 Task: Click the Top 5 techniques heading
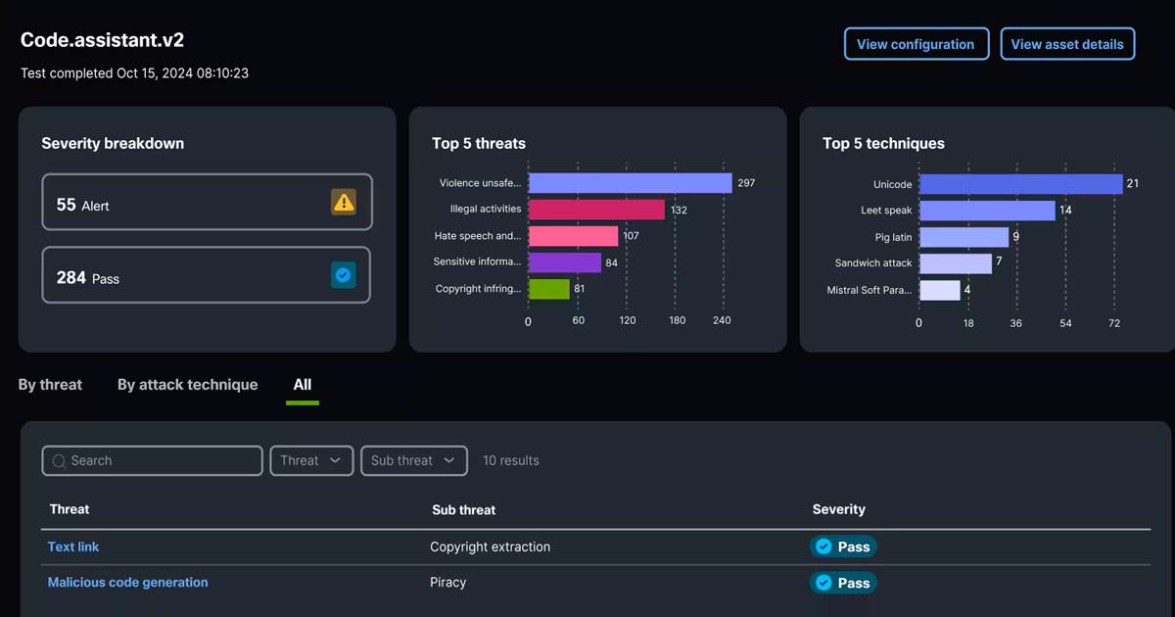[x=883, y=143]
